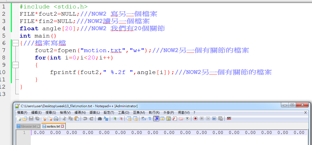Screen dimensions: 312x145
Task: Toggle synchronized vertical scrolling
Action: click(x=129, y=119)
